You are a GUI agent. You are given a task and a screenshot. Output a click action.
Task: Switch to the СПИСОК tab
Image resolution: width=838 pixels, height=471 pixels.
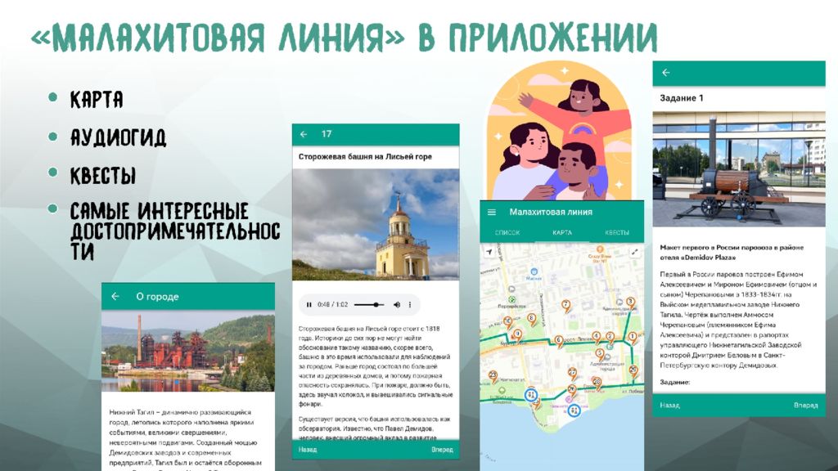pos(507,233)
